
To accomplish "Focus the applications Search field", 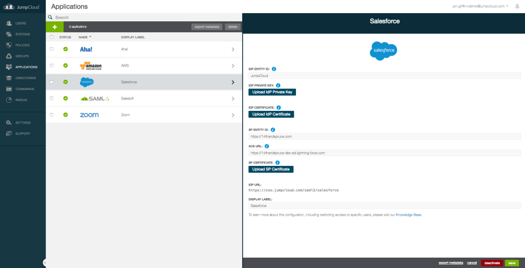I will pyautogui.click(x=144, y=17).
